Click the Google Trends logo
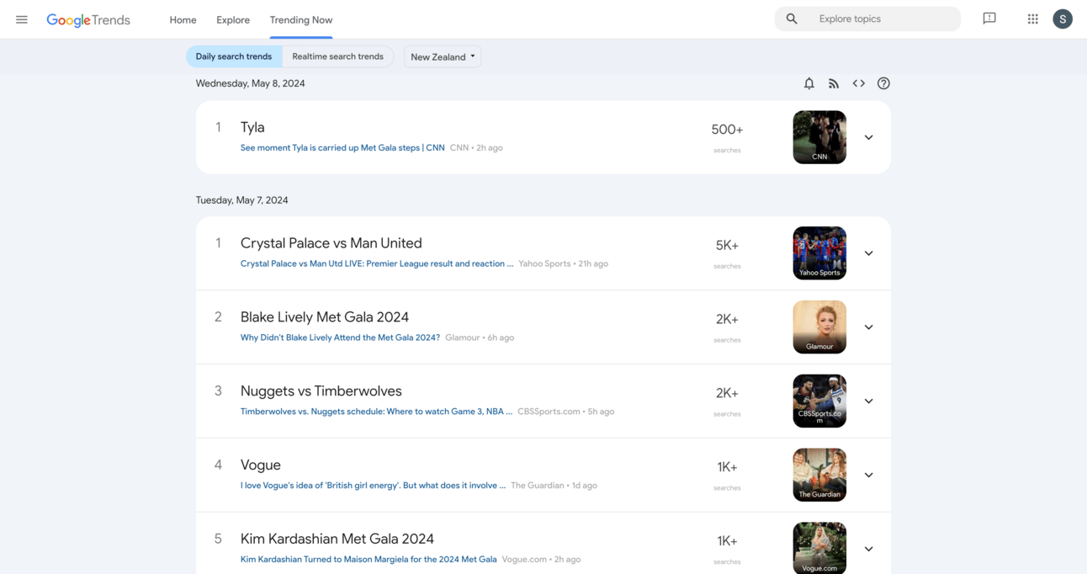Screen dimensions: 1087x574 tap(88, 19)
